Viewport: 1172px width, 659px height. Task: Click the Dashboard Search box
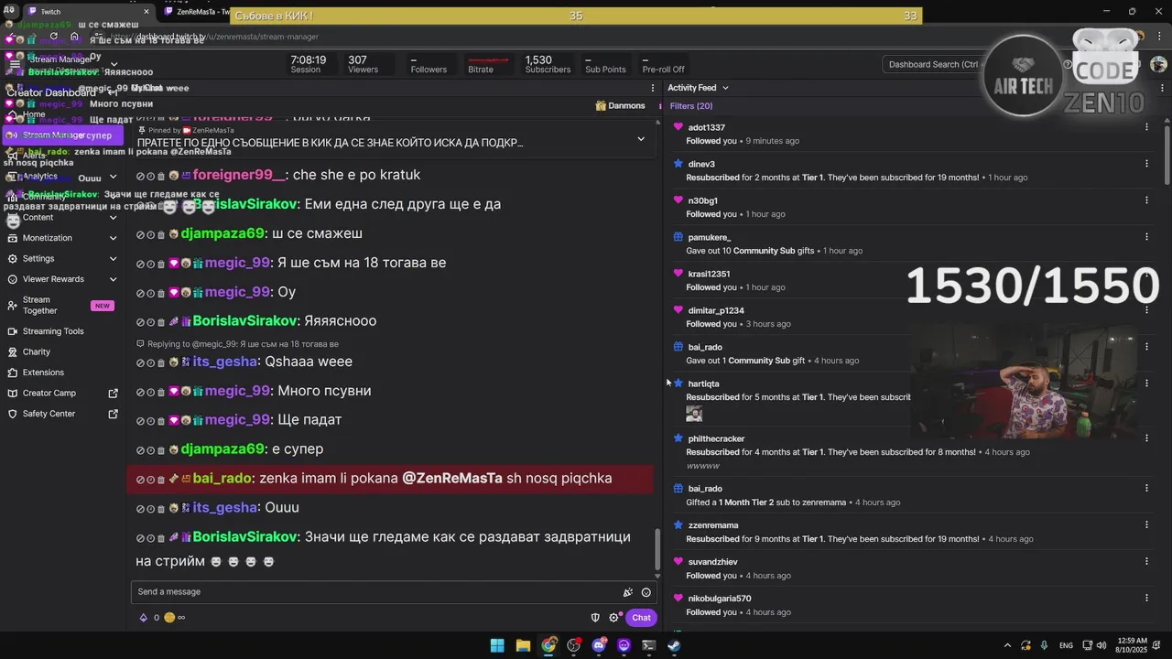pyautogui.click(x=932, y=64)
